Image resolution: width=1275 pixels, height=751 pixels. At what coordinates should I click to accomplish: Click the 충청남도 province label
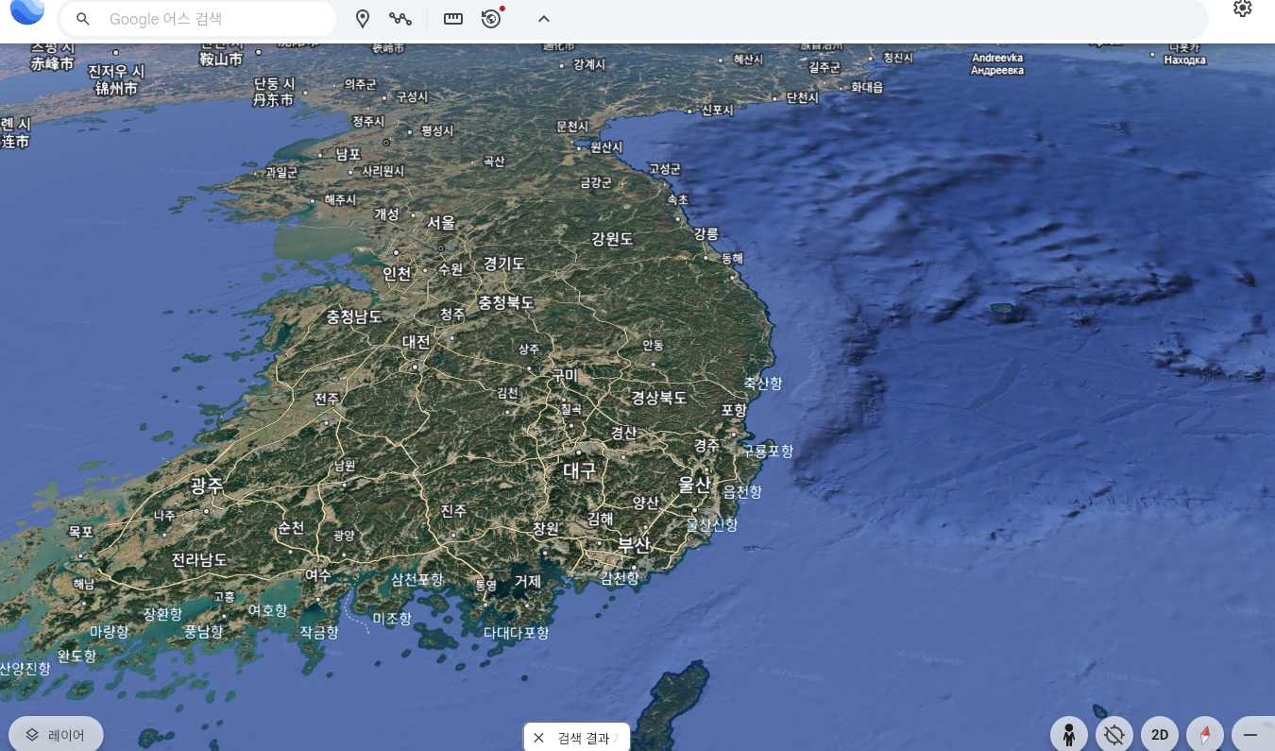click(x=354, y=316)
